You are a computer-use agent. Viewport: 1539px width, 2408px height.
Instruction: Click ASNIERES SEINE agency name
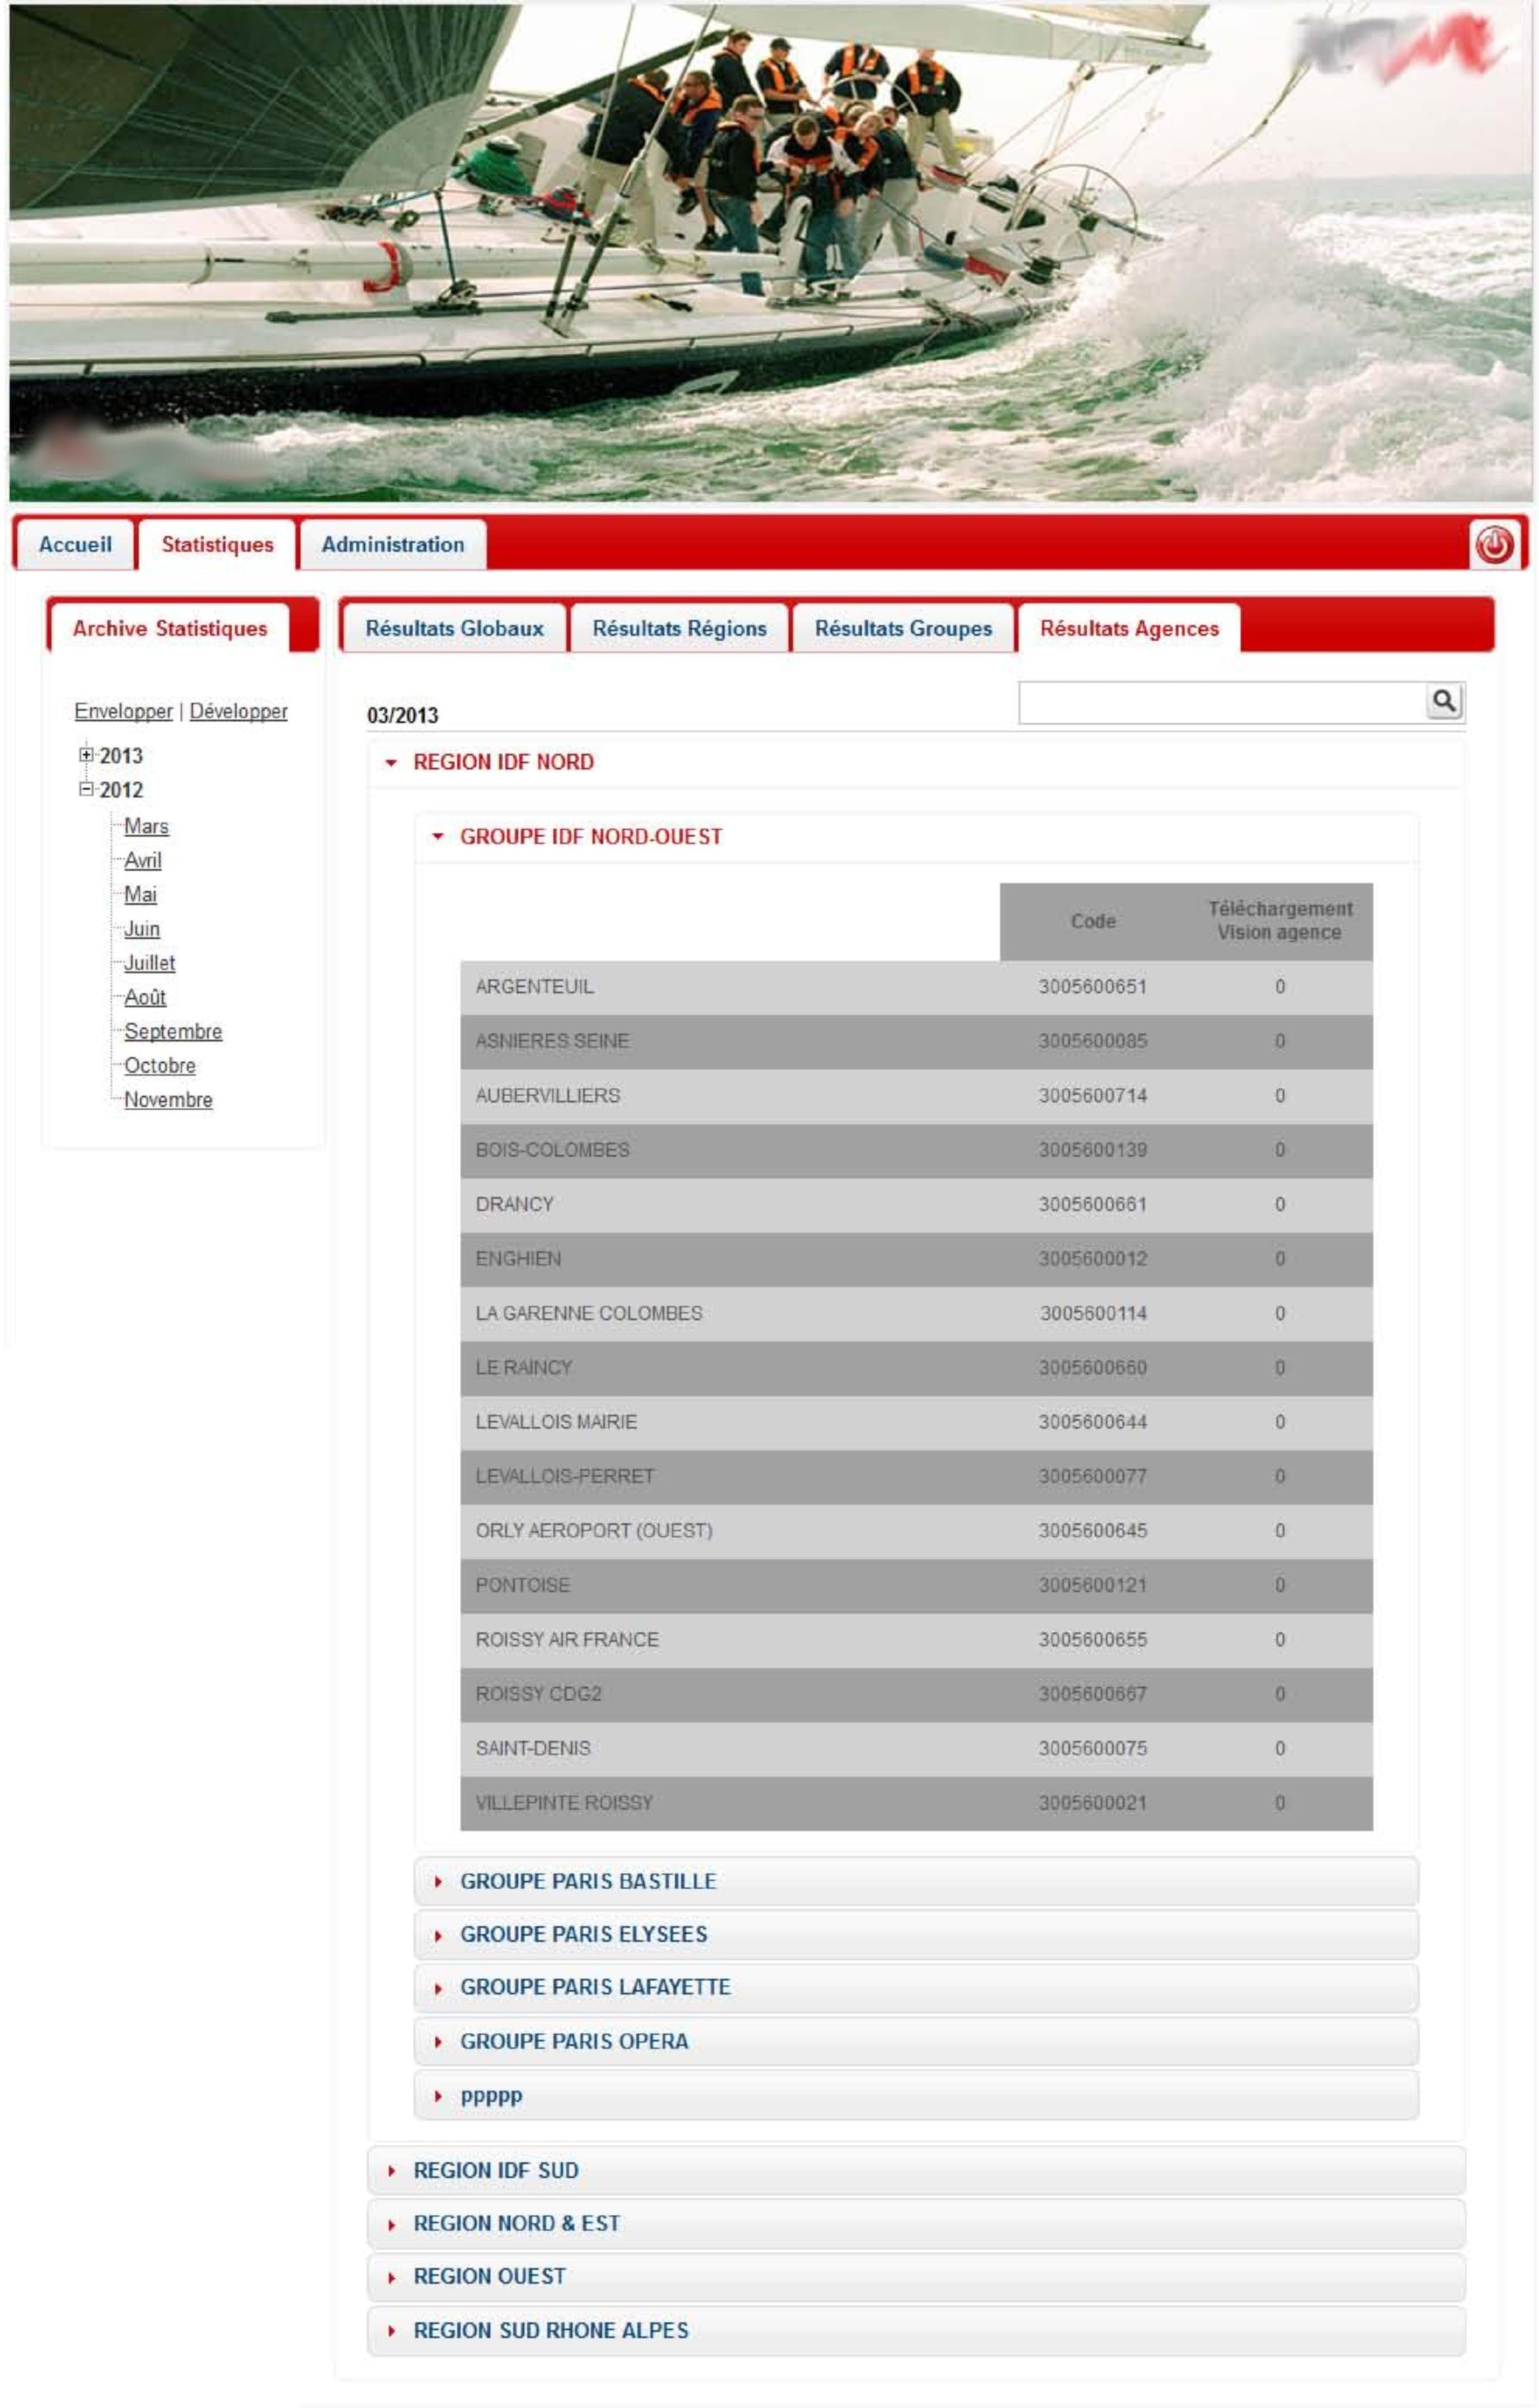point(552,1041)
